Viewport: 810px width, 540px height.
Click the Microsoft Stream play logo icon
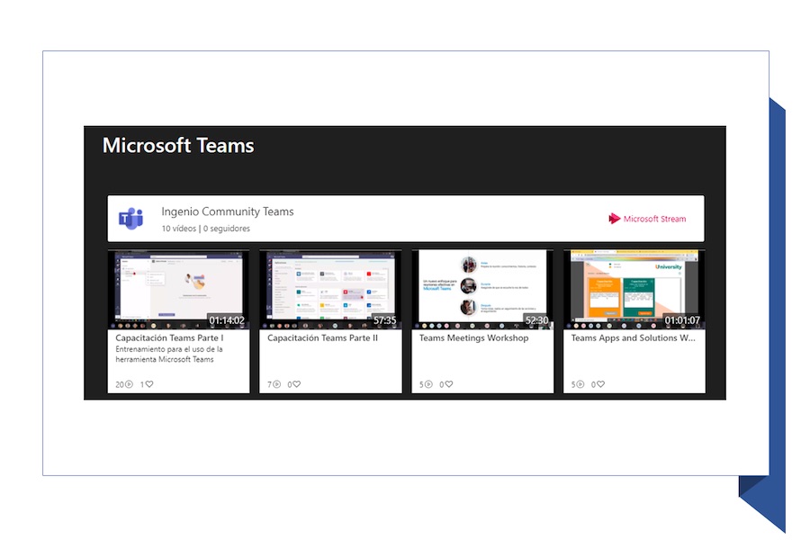point(614,219)
